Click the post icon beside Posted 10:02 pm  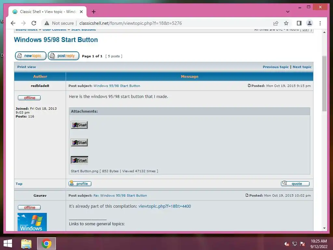coord(247,195)
